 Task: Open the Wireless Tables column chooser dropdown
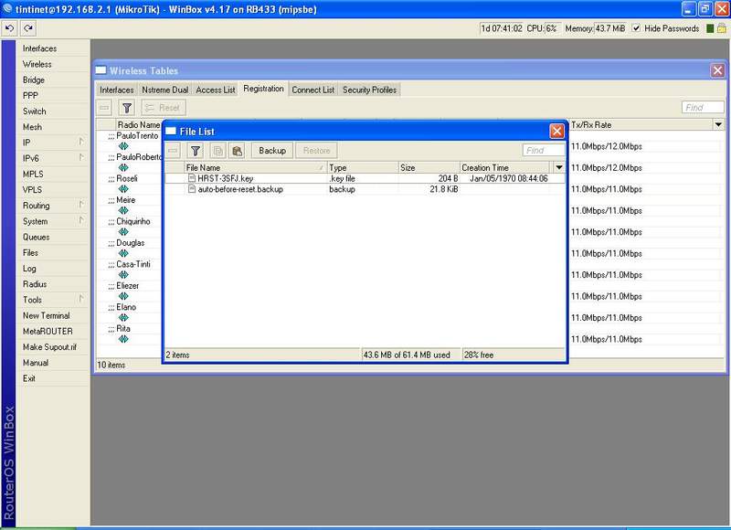pos(718,124)
